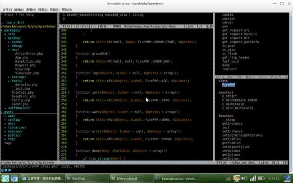Viewport: 293px width, 183px height.
Task: Expand the 3rd/ folder in tree
Action: [x=11, y=34]
